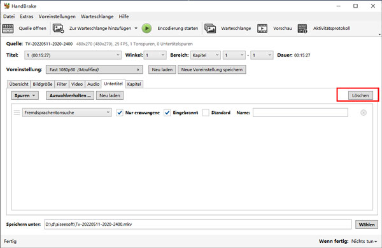This screenshot has width=382, height=248.
Task: Expand the toolbar overflow arrow at right edge
Action: click(x=379, y=34)
